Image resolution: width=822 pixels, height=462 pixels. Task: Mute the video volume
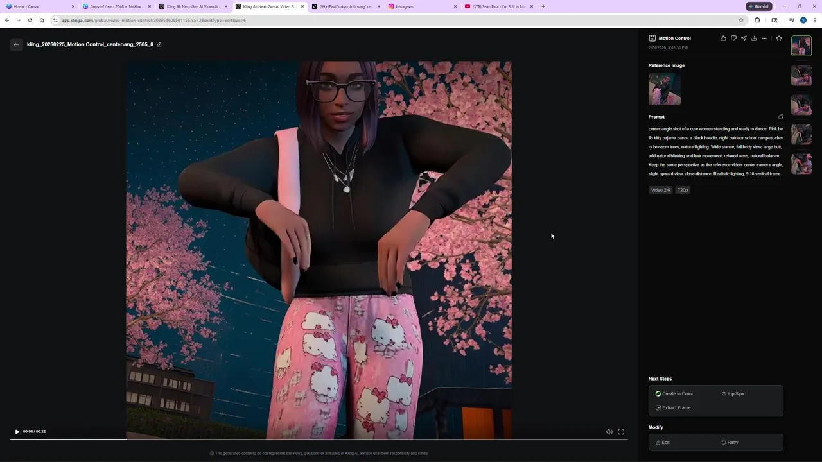click(x=609, y=432)
